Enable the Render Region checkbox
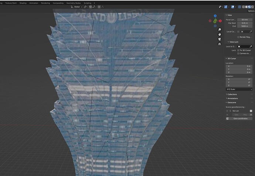This screenshot has width=255, height=176. [x=238, y=37]
